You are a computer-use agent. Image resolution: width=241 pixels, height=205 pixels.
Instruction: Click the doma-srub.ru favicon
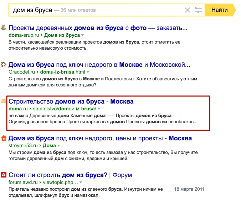point(4,27)
